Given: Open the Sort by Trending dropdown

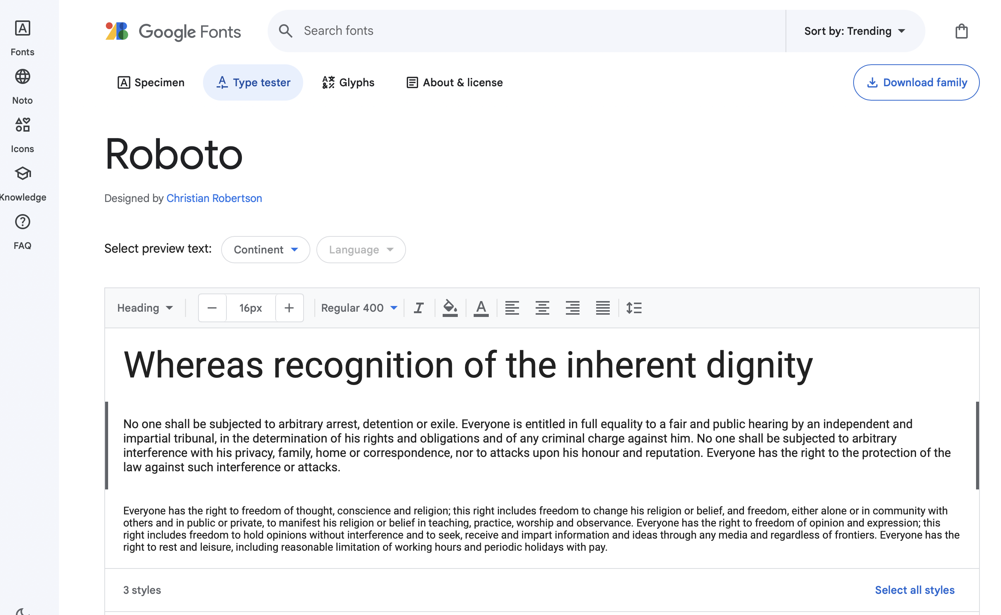Looking at the screenshot, I should (854, 31).
